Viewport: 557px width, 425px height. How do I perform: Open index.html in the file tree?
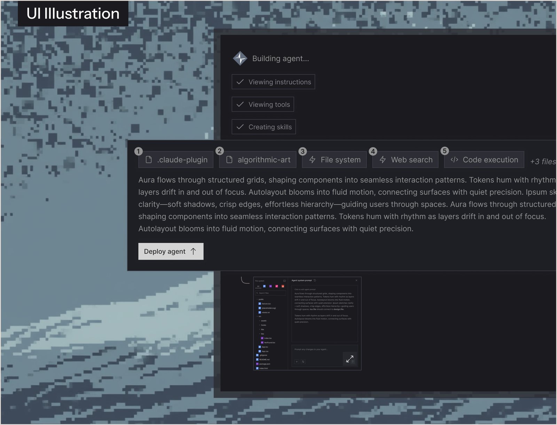click(262, 368)
